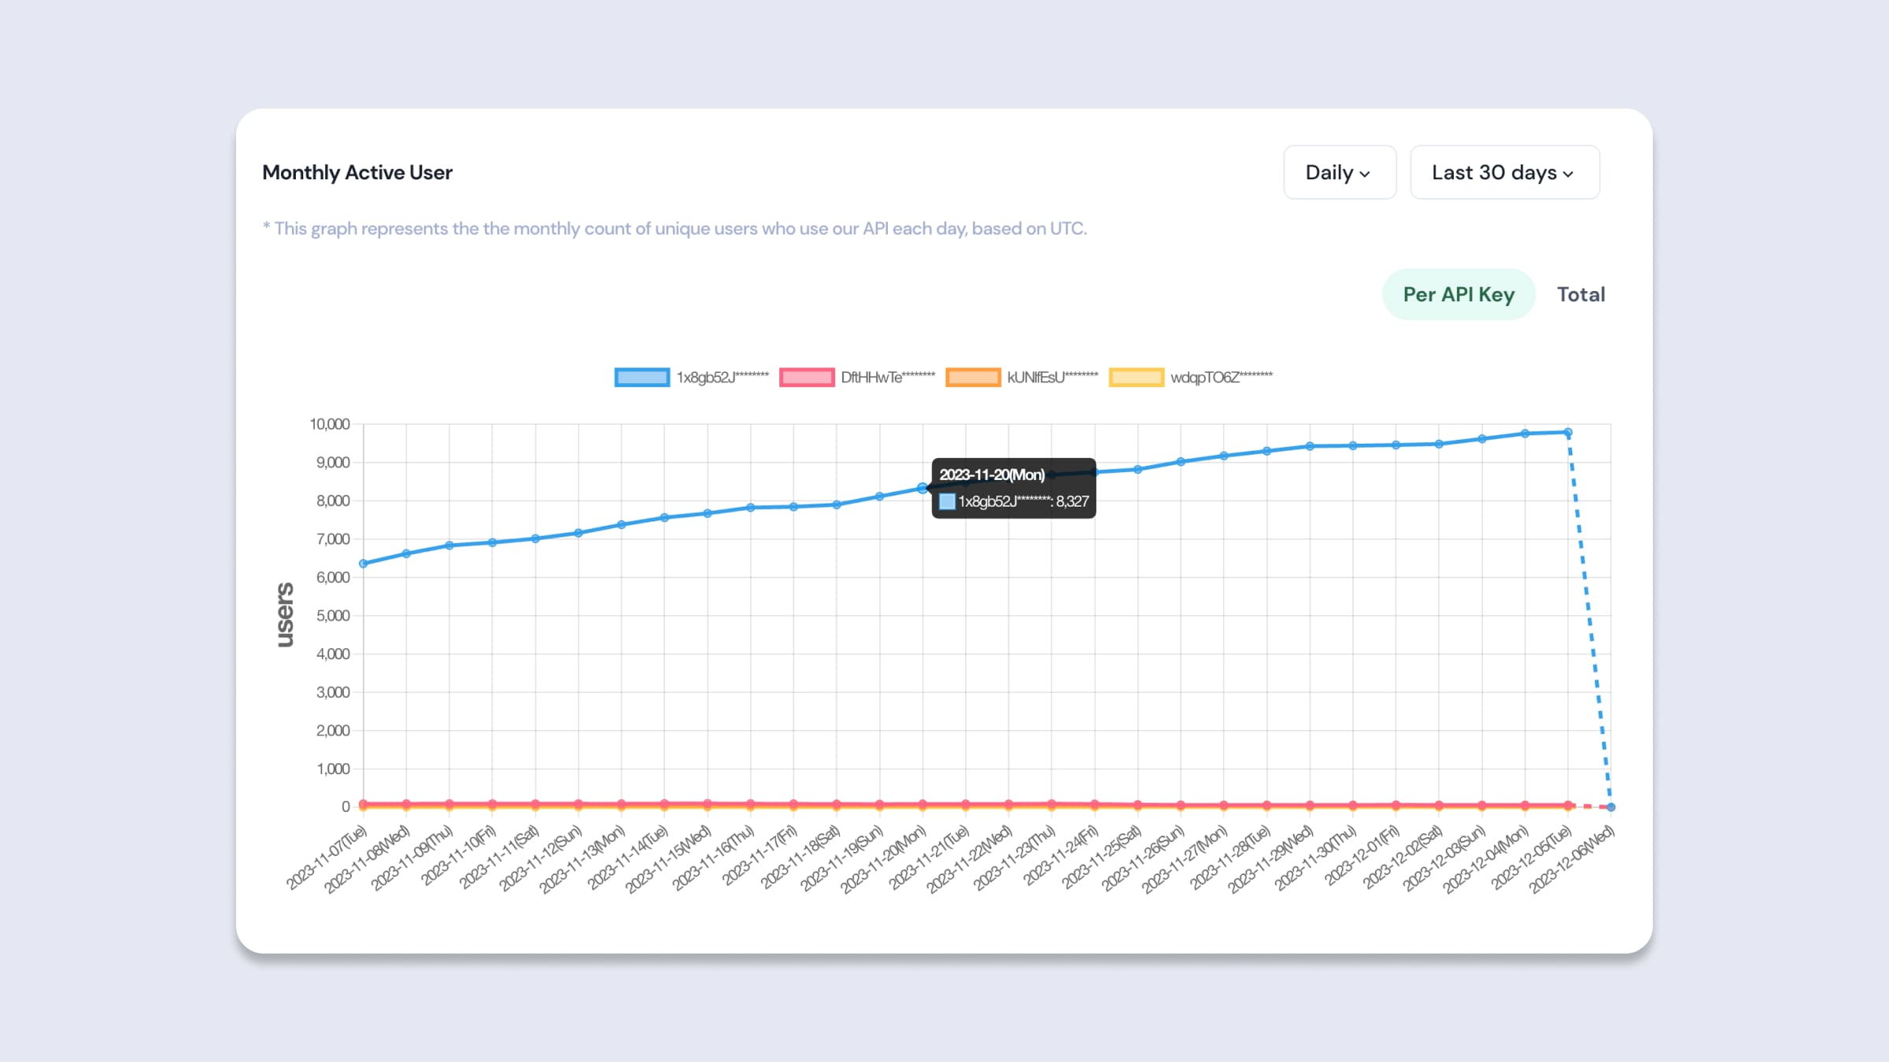1889x1062 pixels.
Task: Click the 5,000 y-axis label
Action: click(333, 615)
